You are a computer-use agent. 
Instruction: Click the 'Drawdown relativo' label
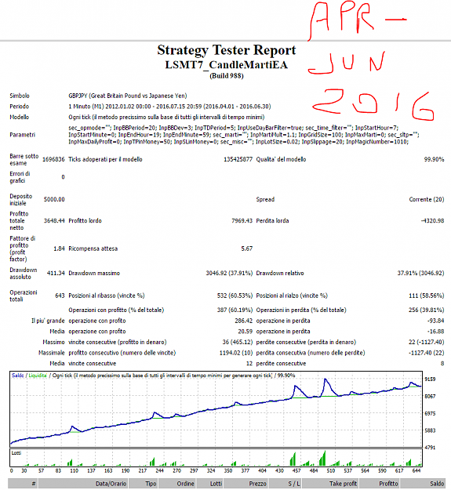280,273
